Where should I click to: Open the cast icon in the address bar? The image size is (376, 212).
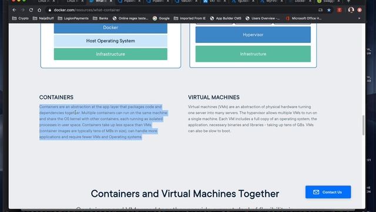[320, 10]
